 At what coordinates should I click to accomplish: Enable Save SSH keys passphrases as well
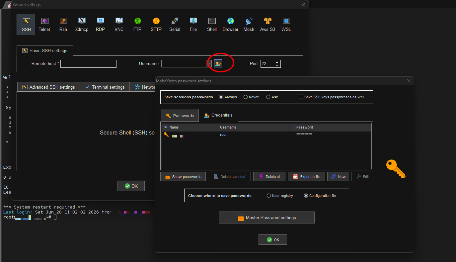(301, 97)
